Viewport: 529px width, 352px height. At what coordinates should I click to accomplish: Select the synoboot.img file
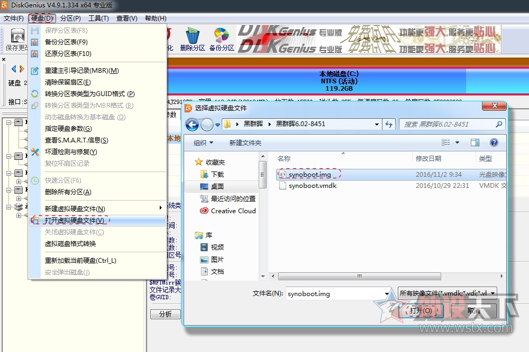[391, 174]
